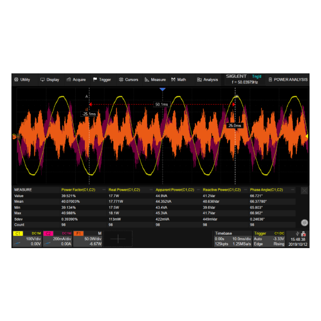
Task: Open the Acquire menu
Action: pos(76,80)
